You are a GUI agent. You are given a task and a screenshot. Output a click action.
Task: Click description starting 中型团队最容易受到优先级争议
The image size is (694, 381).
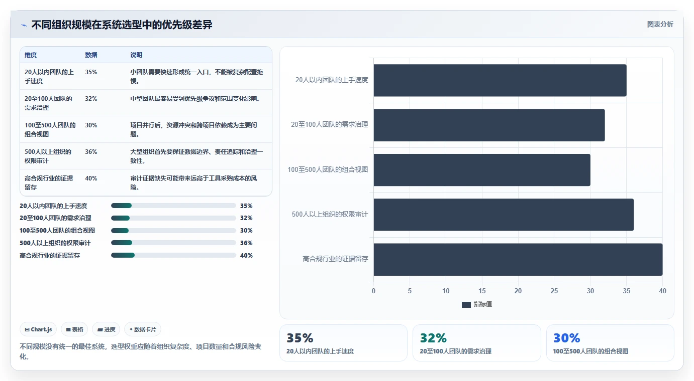[x=195, y=98]
